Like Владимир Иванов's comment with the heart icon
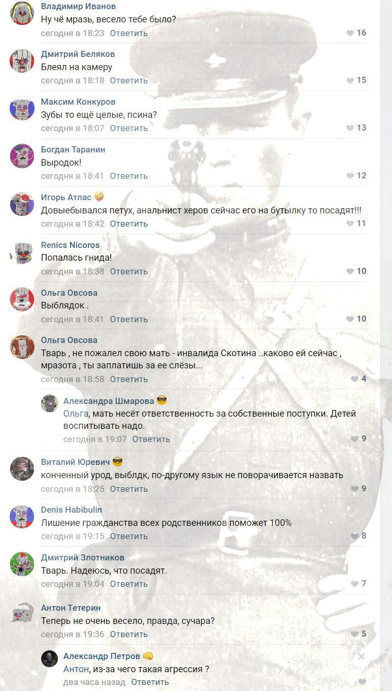Screen dimensions: 392x691 [350, 33]
